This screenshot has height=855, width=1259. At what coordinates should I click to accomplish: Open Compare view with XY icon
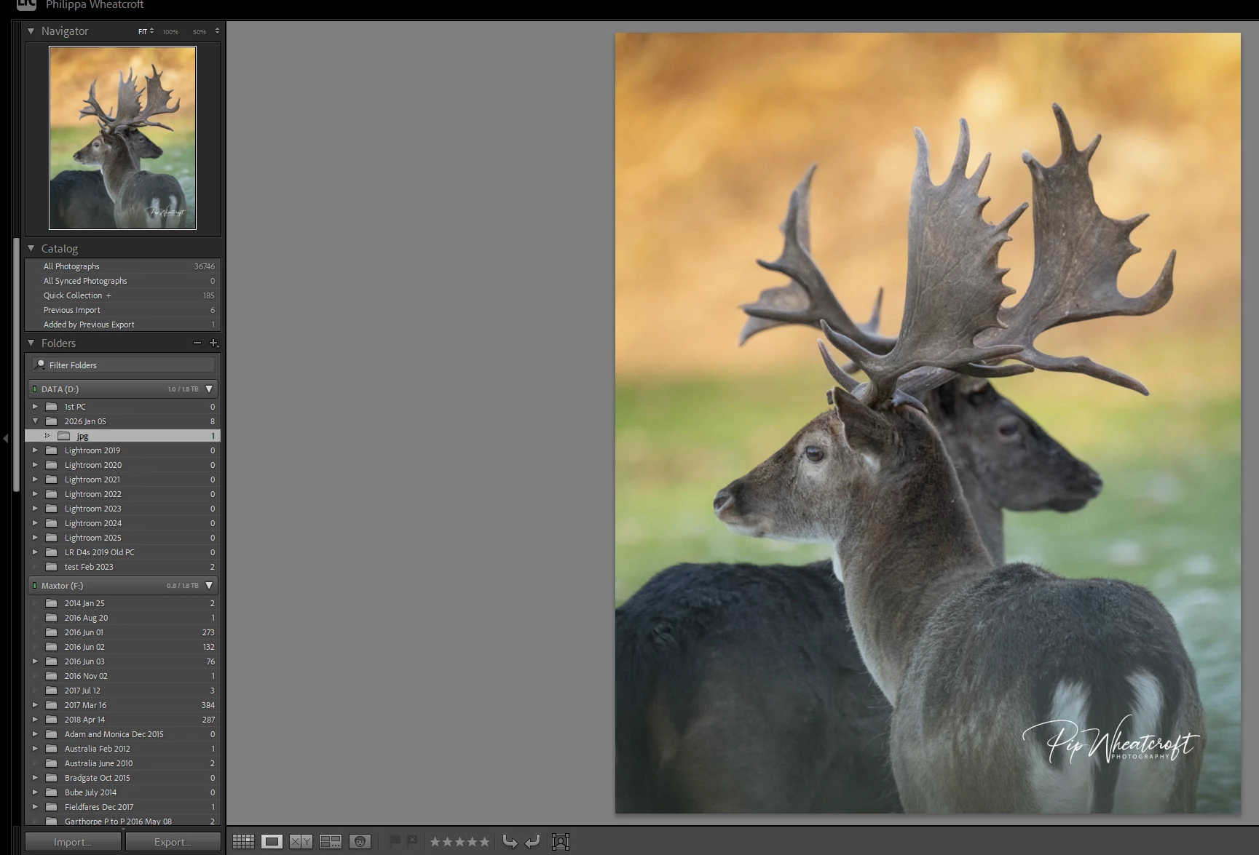(301, 842)
